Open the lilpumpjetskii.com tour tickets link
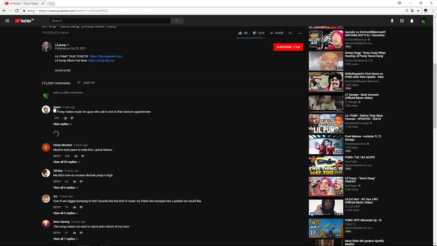This screenshot has height=246, width=437. (x=105, y=56)
